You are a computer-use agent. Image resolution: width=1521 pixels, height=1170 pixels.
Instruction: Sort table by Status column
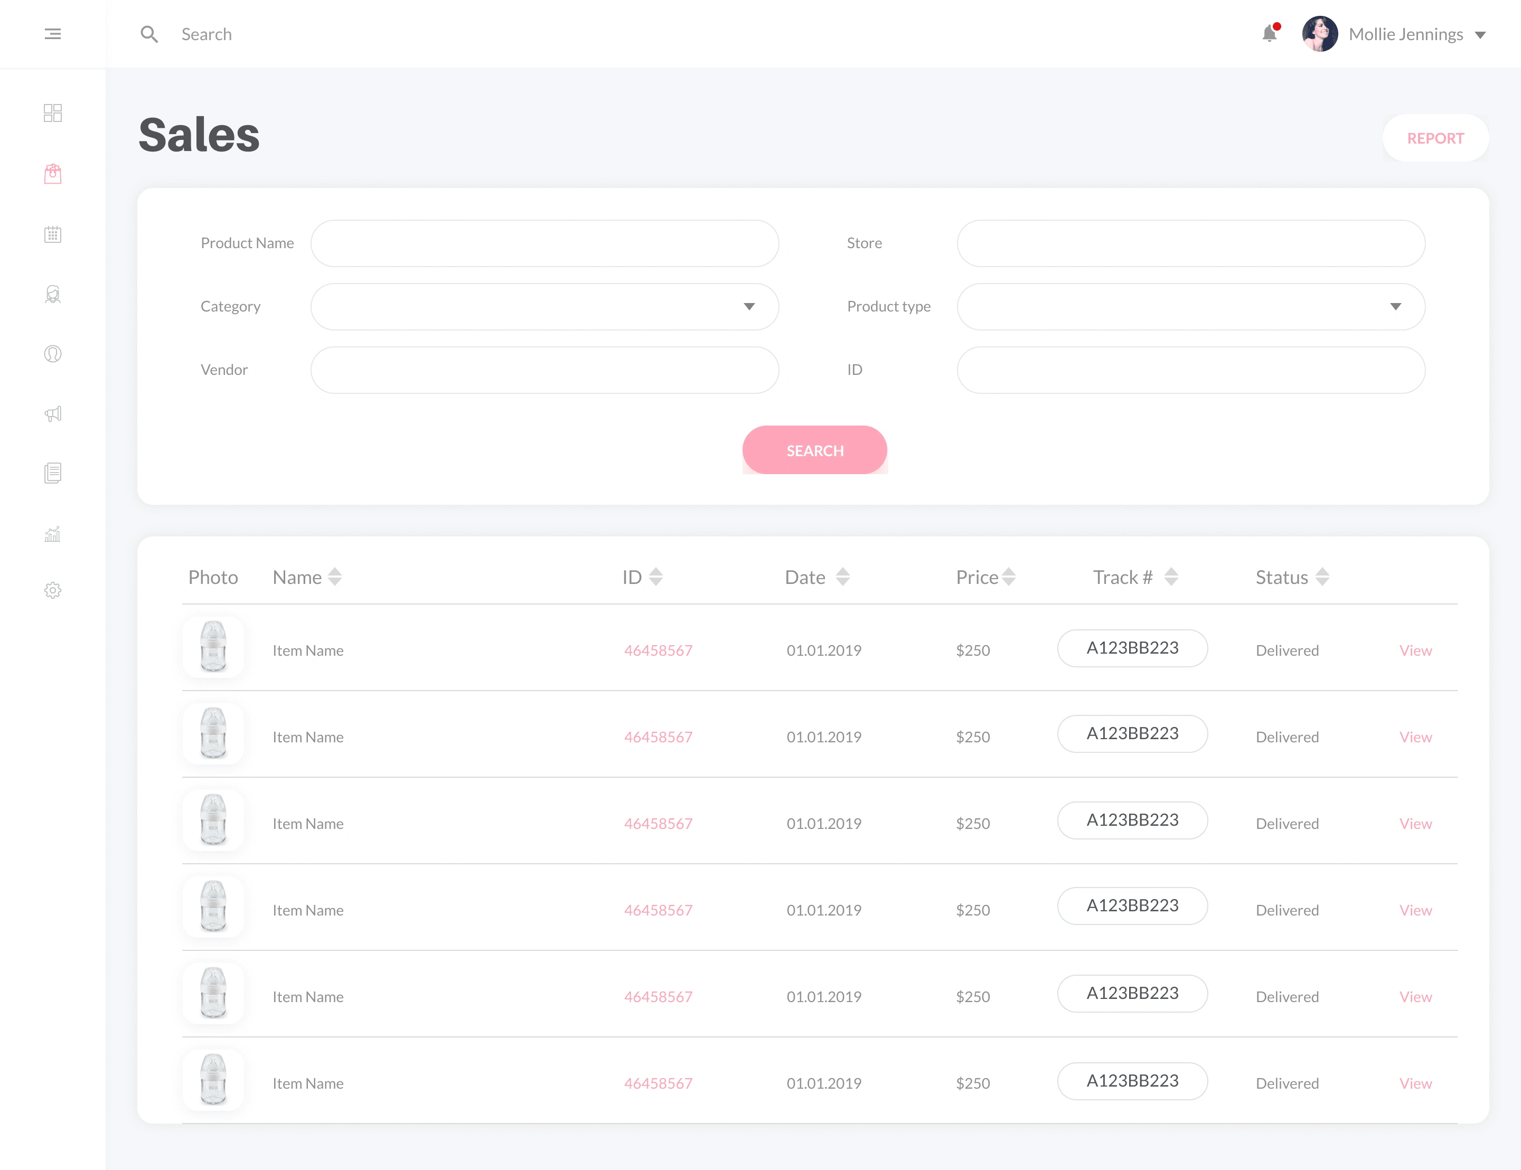(x=1322, y=577)
